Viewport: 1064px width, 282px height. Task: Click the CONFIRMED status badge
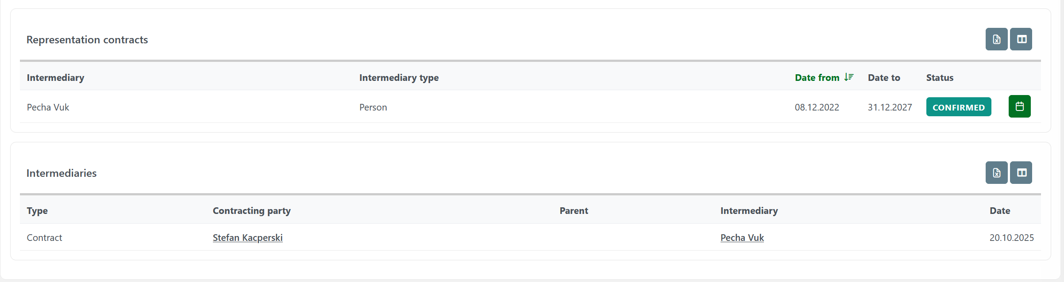point(958,107)
